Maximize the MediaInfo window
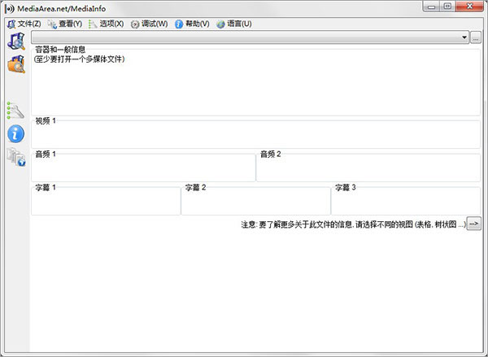The width and height of the screenshot is (488, 357). (x=447, y=7)
